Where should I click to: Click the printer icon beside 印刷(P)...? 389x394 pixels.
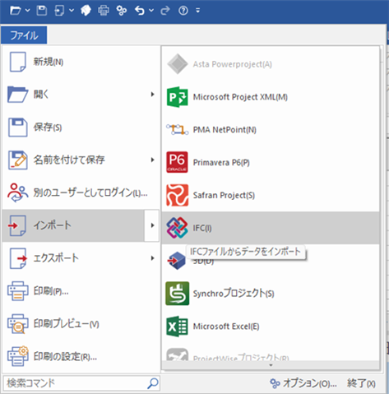point(18,291)
